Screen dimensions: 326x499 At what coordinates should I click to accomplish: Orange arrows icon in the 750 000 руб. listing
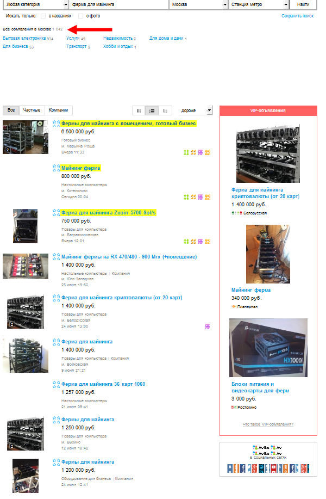click(193, 241)
